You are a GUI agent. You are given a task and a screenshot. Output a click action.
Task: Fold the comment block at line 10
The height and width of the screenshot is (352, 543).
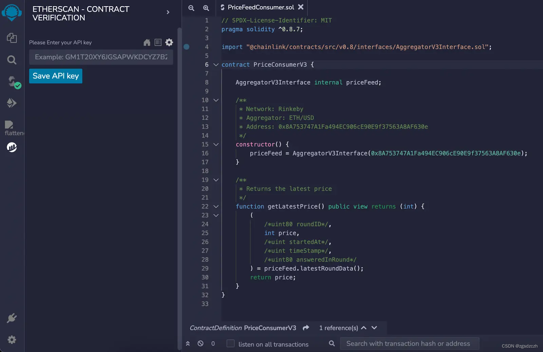pos(216,100)
